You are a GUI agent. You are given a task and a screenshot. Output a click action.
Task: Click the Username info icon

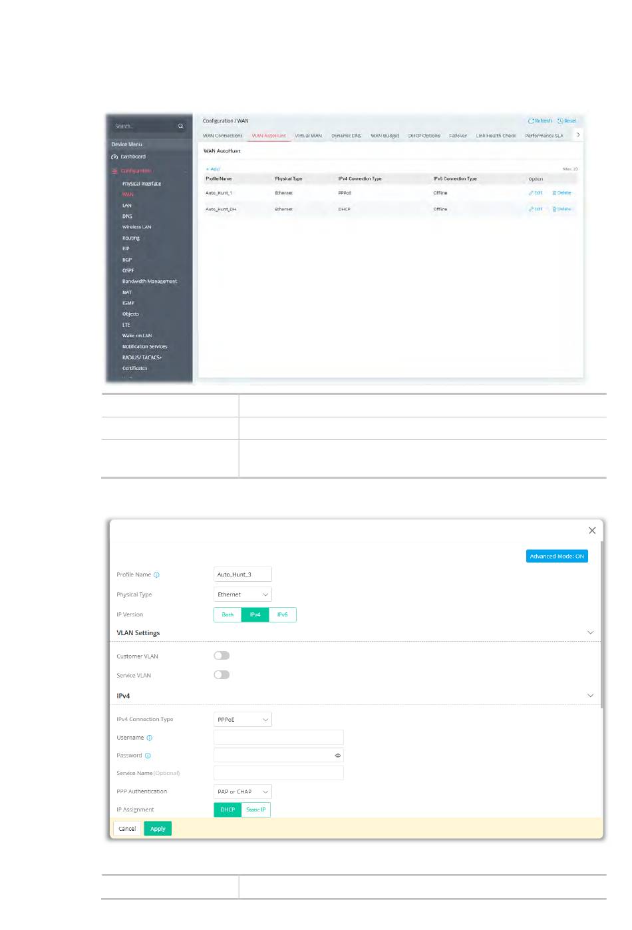point(150,738)
